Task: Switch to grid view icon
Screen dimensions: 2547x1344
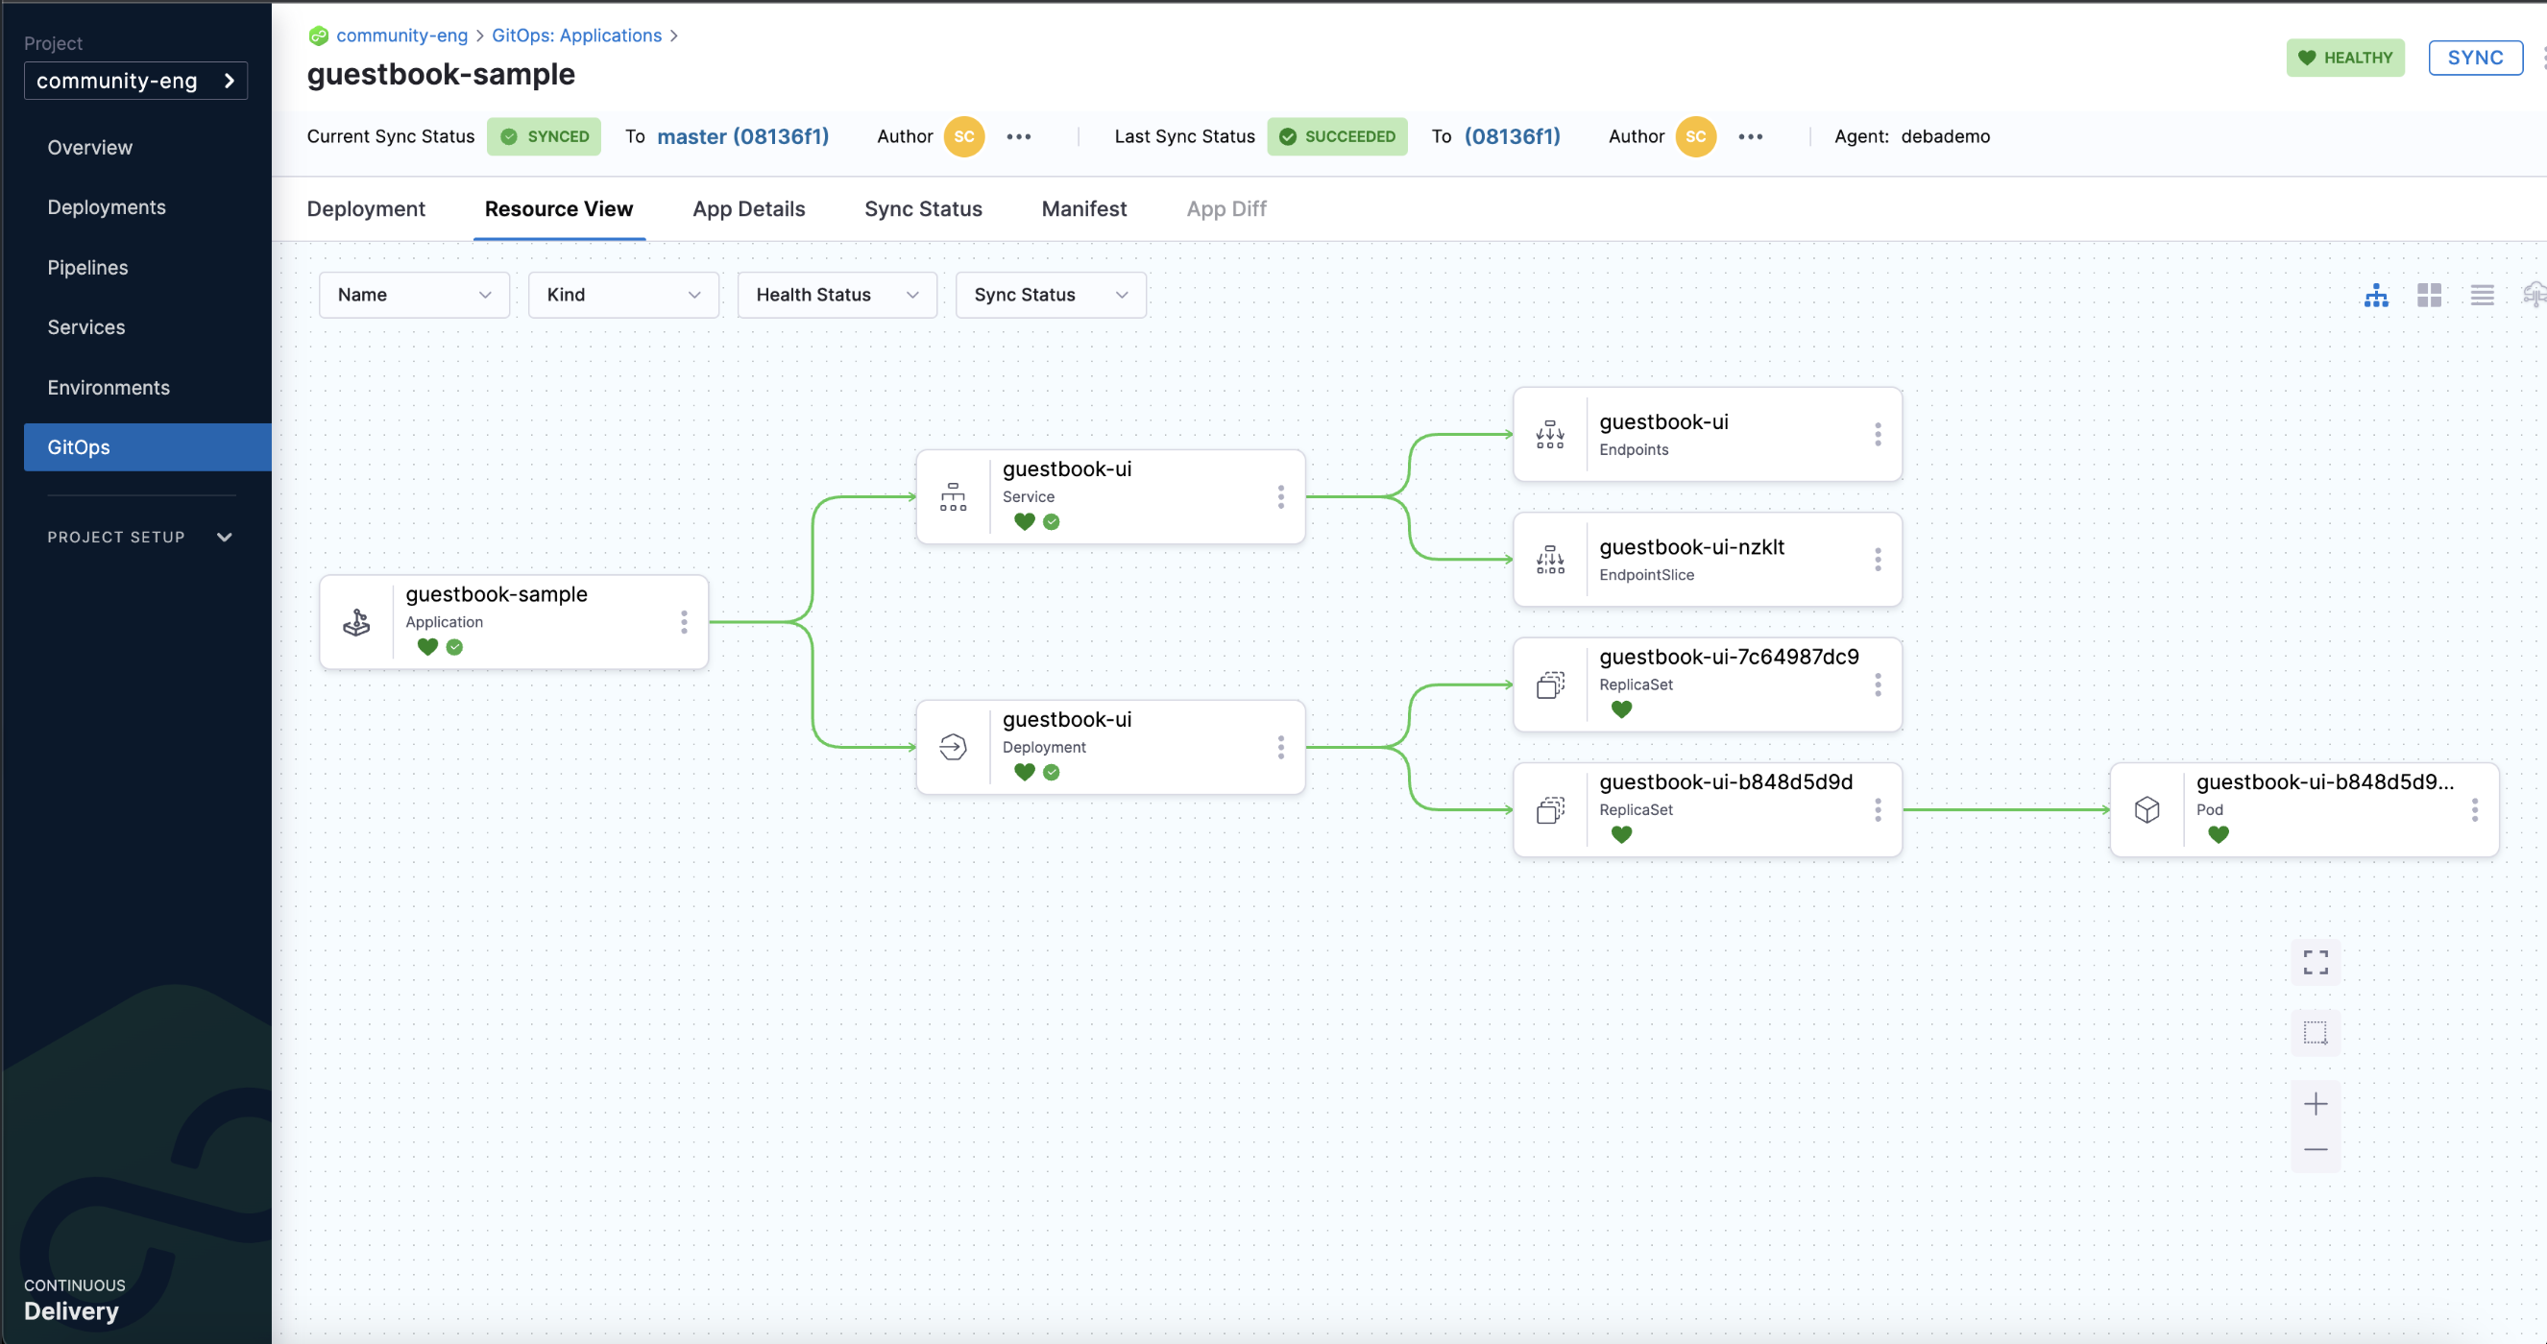Action: click(x=2428, y=296)
